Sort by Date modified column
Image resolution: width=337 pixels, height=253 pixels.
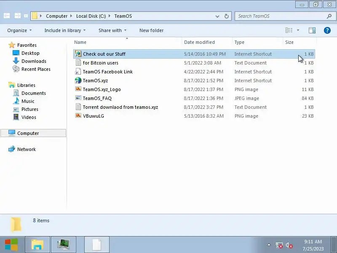click(207, 42)
